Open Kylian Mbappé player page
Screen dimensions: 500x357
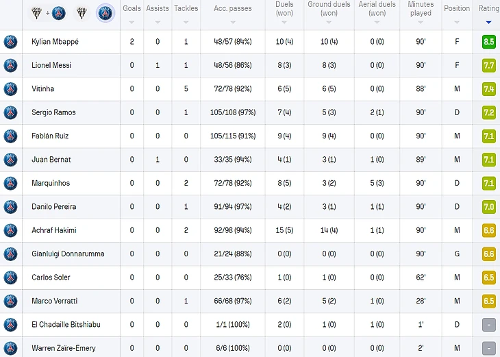(x=55, y=42)
